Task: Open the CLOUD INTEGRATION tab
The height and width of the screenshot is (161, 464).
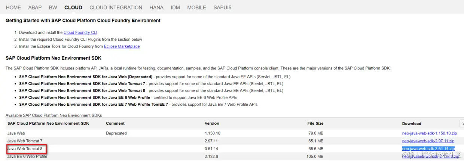Action: (116, 7)
